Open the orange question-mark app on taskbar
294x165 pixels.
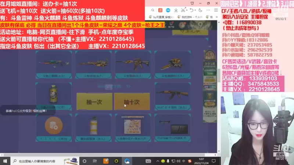(106, 161)
